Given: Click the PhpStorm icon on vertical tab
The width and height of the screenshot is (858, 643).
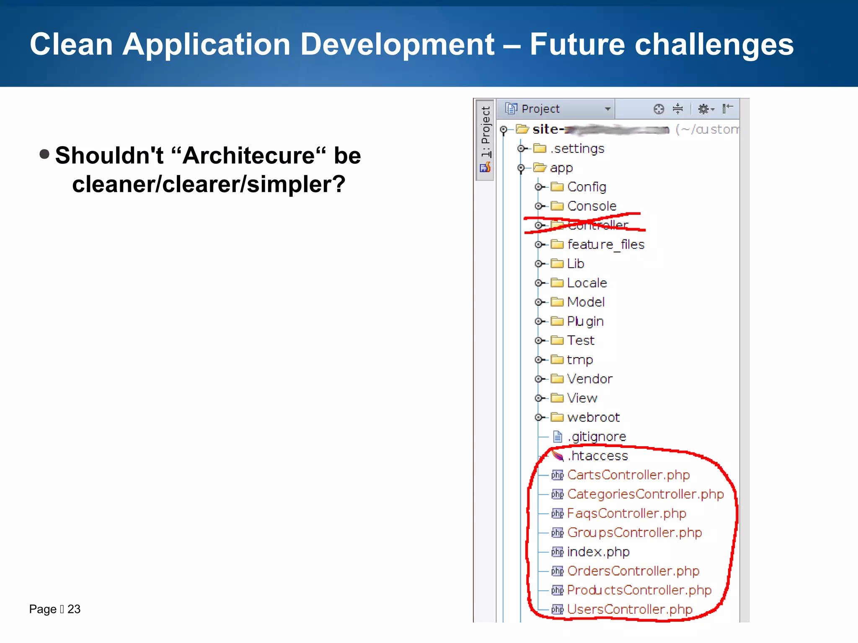Looking at the screenshot, I should 485,168.
